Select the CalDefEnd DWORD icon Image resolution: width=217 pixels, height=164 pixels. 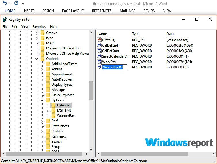coord(99,45)
